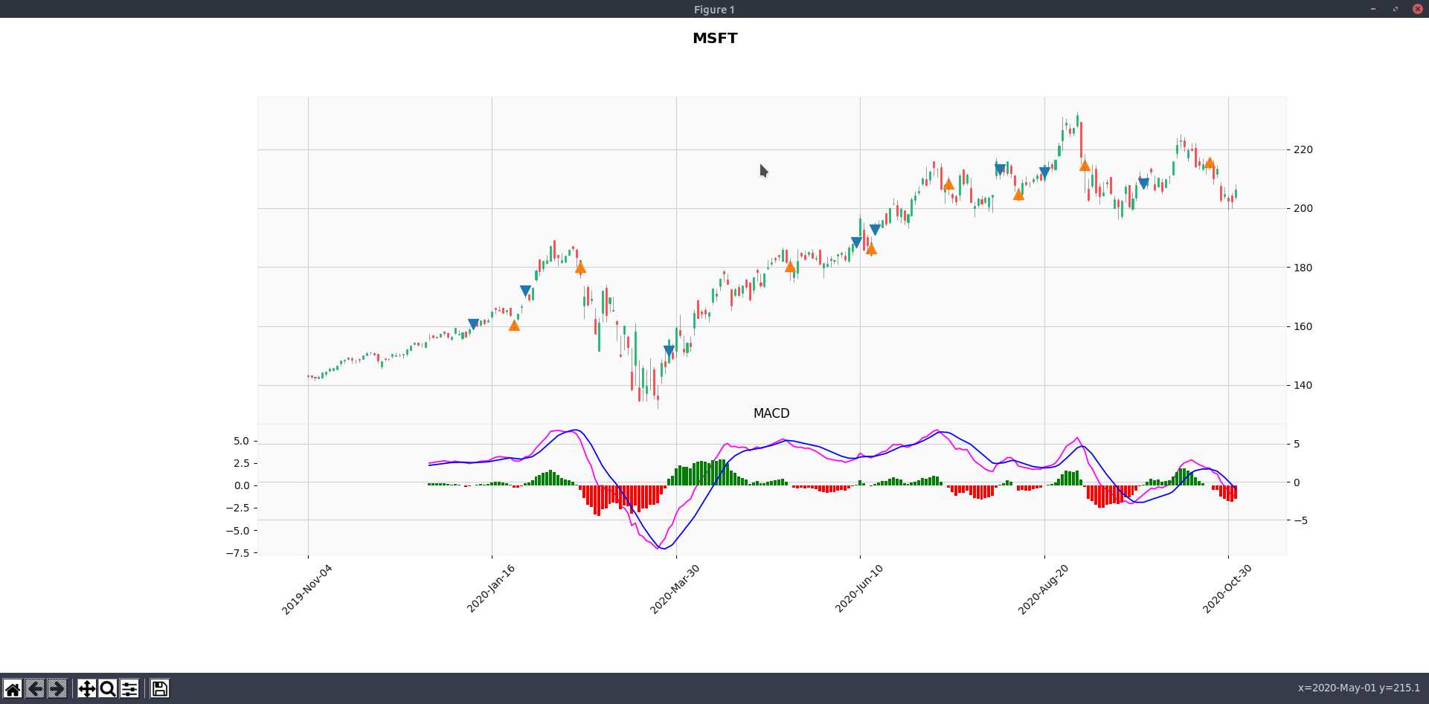
Task: Toggle the Pan/Zoom navigation mode
Action: 87,688
